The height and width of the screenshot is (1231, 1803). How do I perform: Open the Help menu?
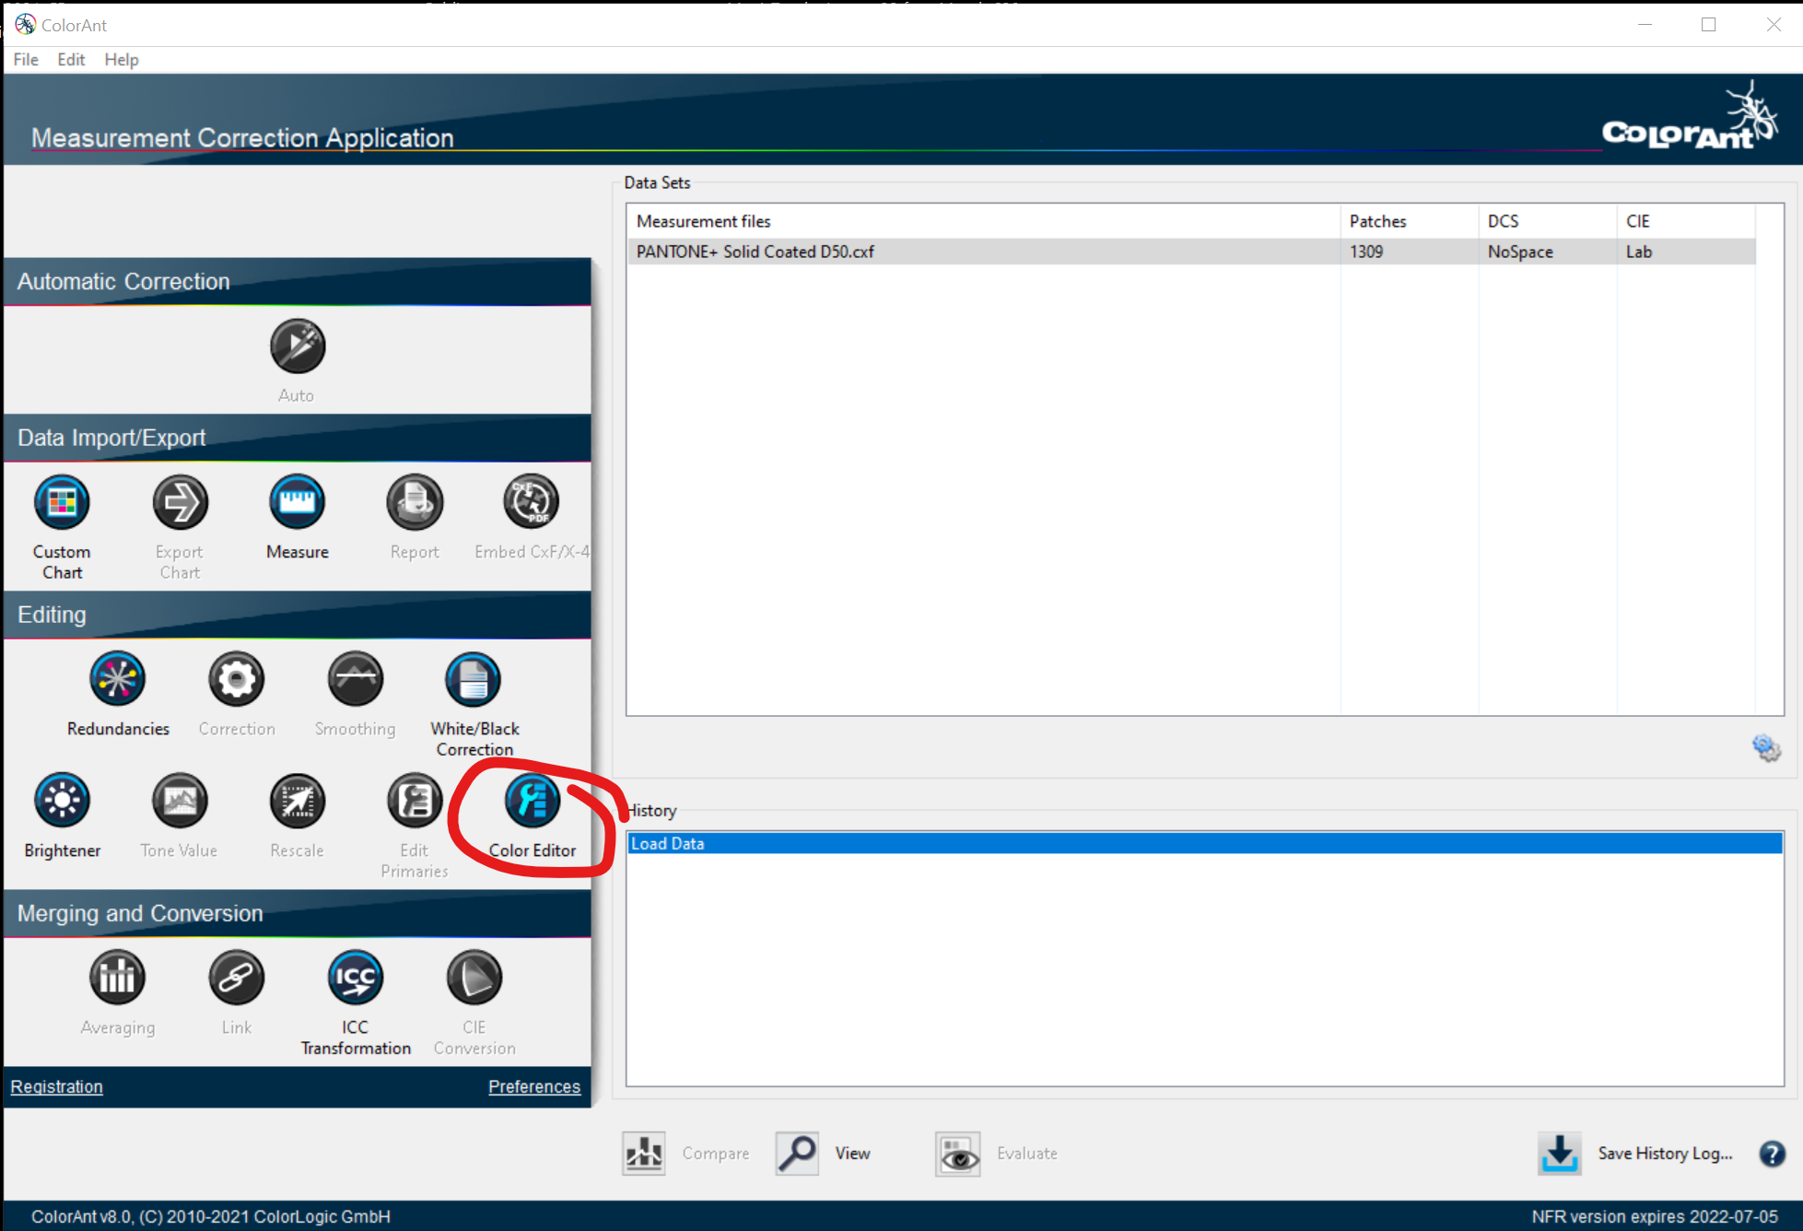pos(121,59)
